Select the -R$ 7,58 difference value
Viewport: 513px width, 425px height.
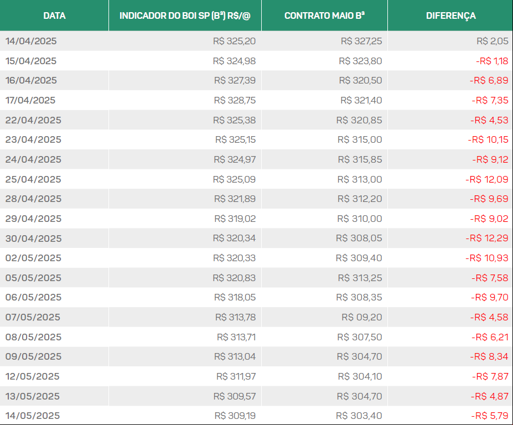click(x=490, y=278)
